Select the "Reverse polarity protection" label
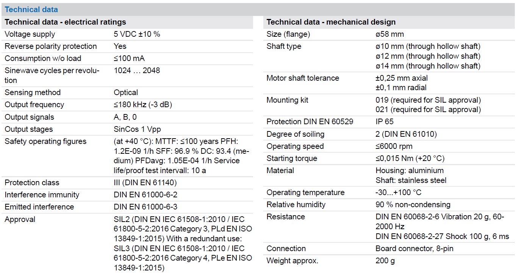 coord(50,46)
